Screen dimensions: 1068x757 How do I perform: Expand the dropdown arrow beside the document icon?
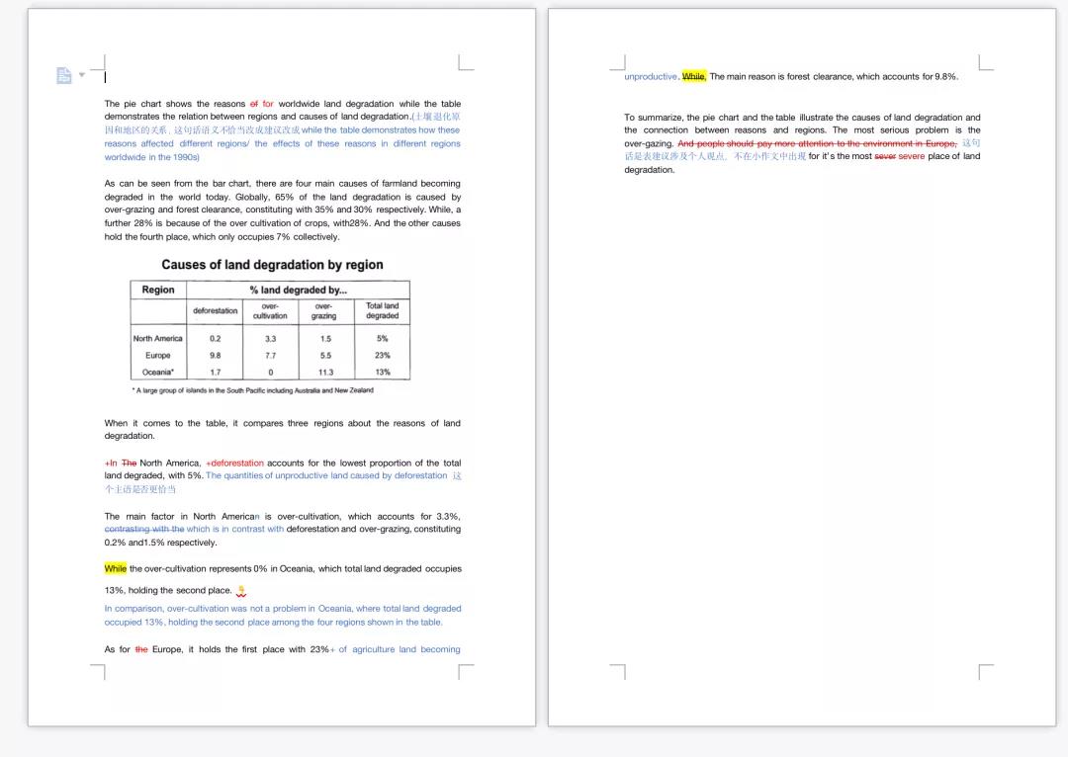(82, 75)
